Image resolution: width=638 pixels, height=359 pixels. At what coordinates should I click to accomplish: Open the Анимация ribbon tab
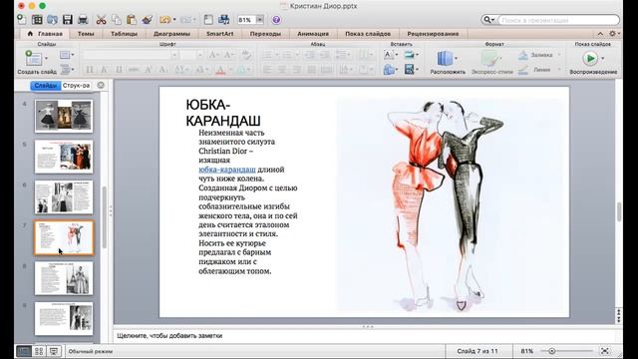(313, 34)
